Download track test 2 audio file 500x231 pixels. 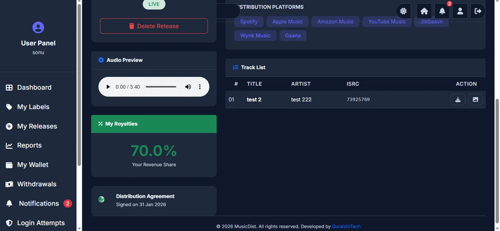pos(458,100)
